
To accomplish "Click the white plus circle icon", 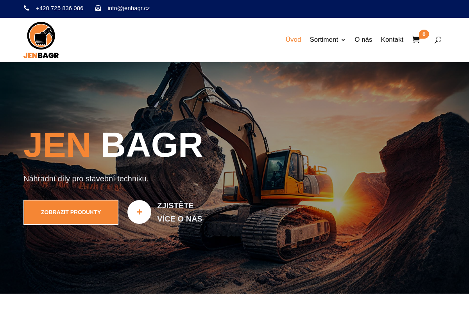I will [139, 212].
